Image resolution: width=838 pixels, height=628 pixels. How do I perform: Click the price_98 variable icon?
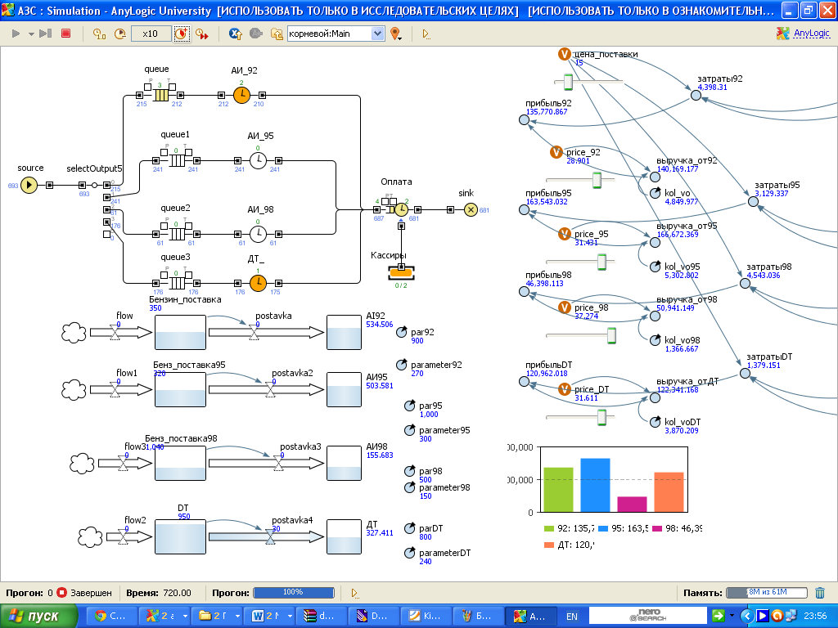(565, 307)
